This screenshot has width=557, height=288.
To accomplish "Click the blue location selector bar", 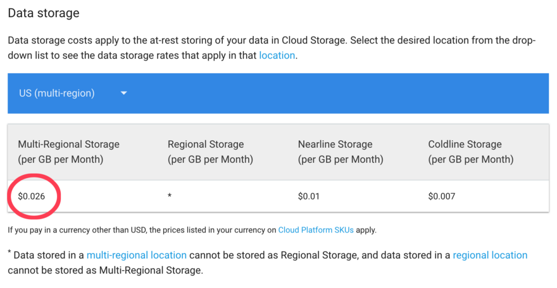I will [x=316, y=93].
